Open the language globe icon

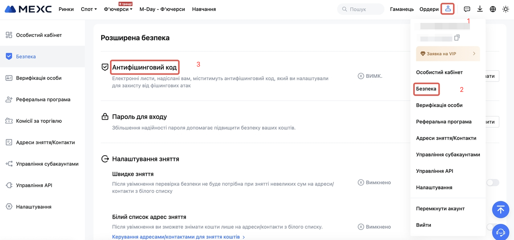point(493,9)
